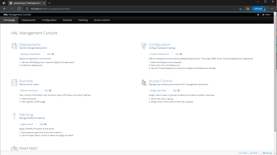Collapse the Deploy an Application section
This screenshot has height=155, width=277.
point(30,54)
